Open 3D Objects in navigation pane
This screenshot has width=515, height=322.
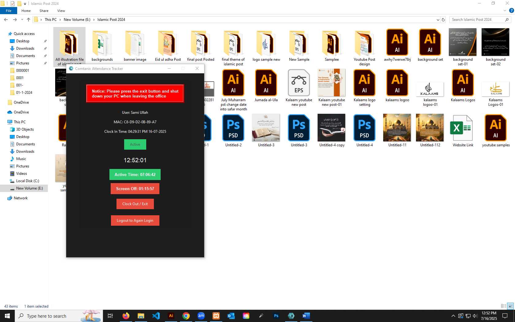click(x=25, y=129)
